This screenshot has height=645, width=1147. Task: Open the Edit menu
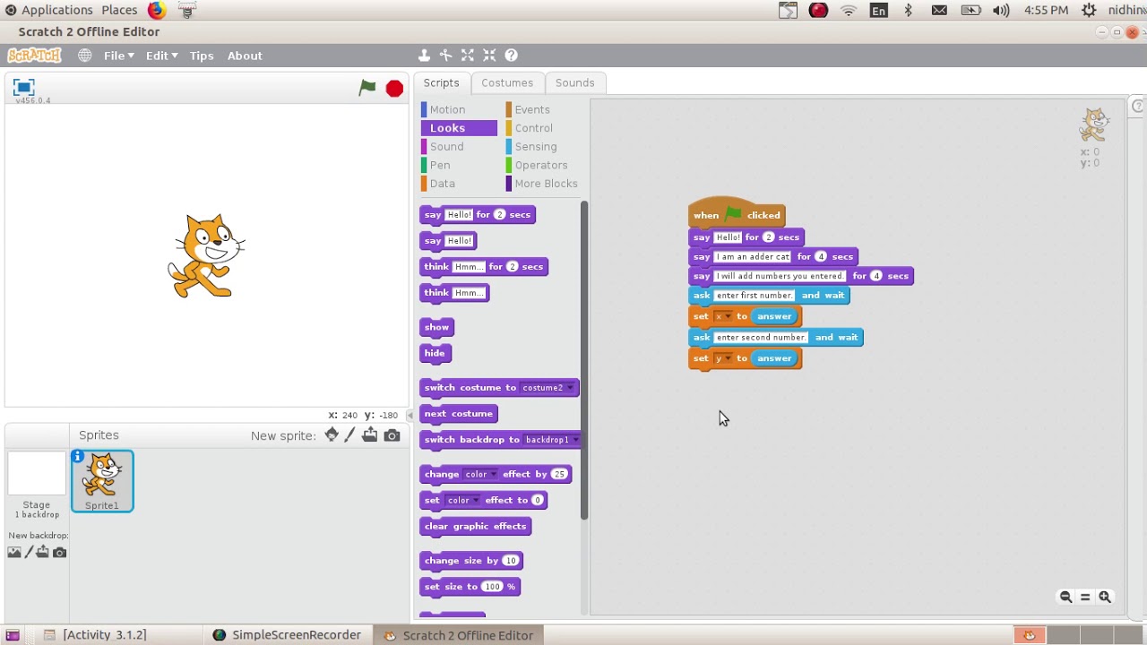(161, 56)
